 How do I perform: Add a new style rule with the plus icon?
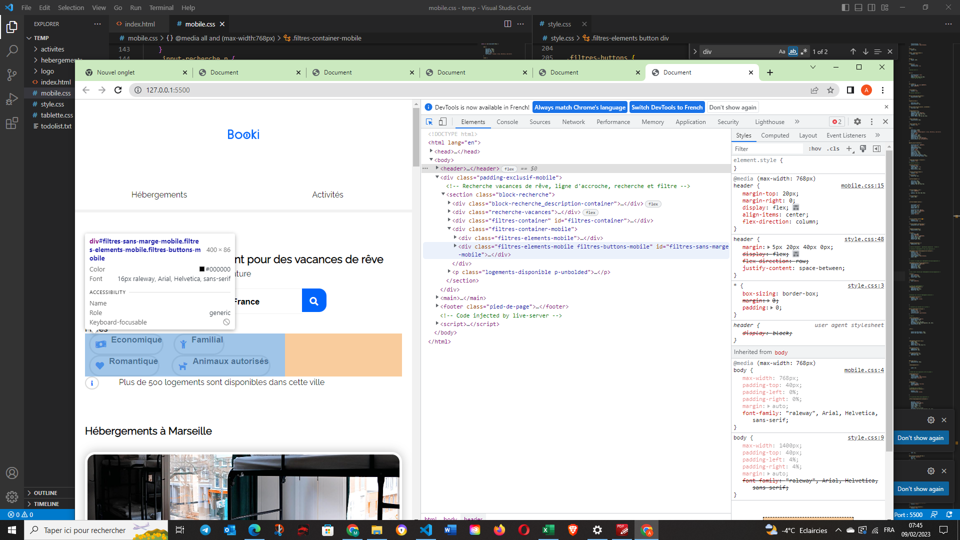pyautogui.click(x=849, y=148)
